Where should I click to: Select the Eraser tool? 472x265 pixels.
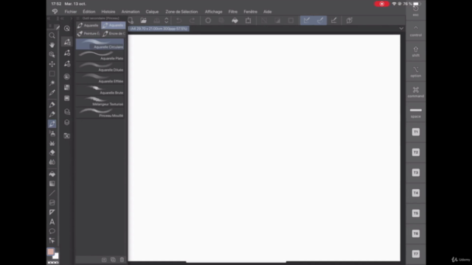52,152
